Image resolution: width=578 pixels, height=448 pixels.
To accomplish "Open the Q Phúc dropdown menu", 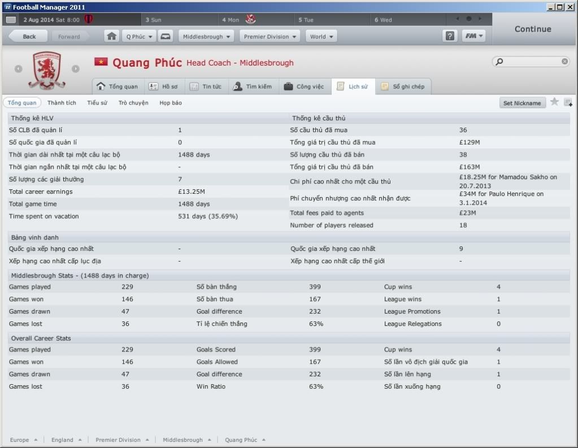I will click(139, 36).
